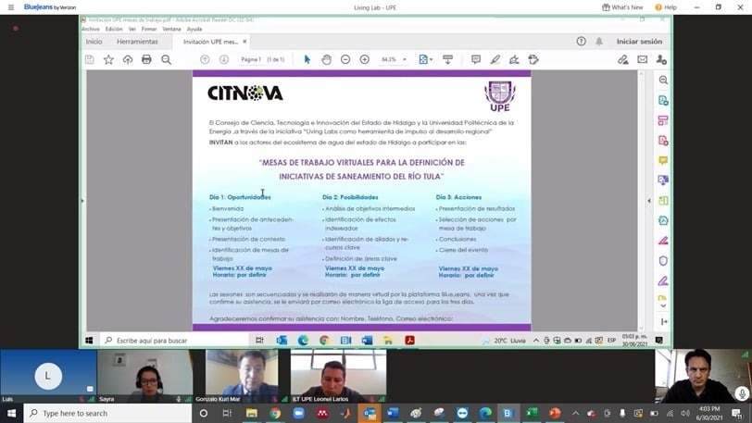Toggle the notifications bell in Acrobat

pos(599,41)
